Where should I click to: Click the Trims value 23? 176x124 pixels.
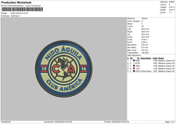pyautogui.click(x=143, y=26)
